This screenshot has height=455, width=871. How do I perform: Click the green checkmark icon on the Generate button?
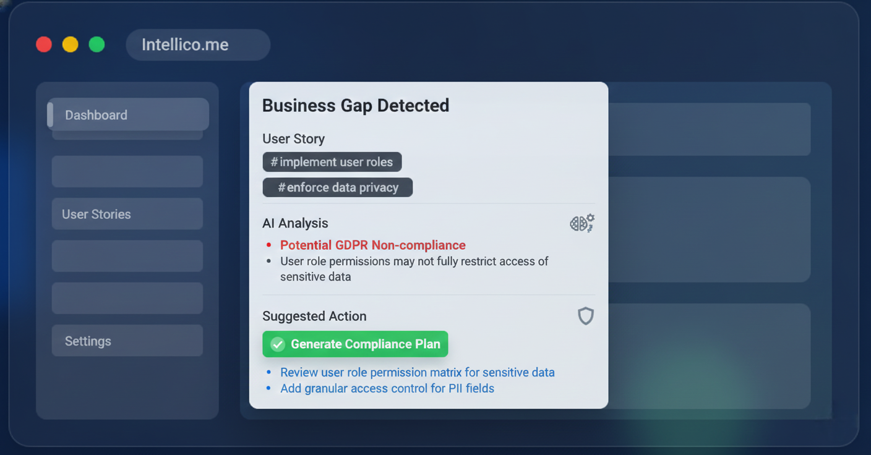point(278,344)
